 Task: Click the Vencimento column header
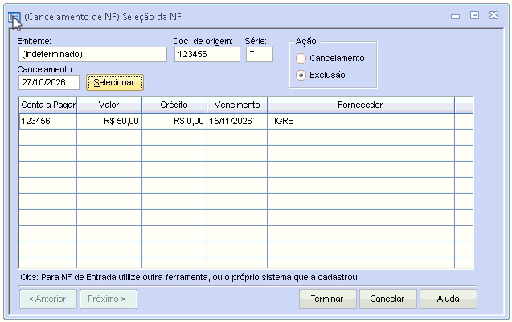[x=237, y=105]
